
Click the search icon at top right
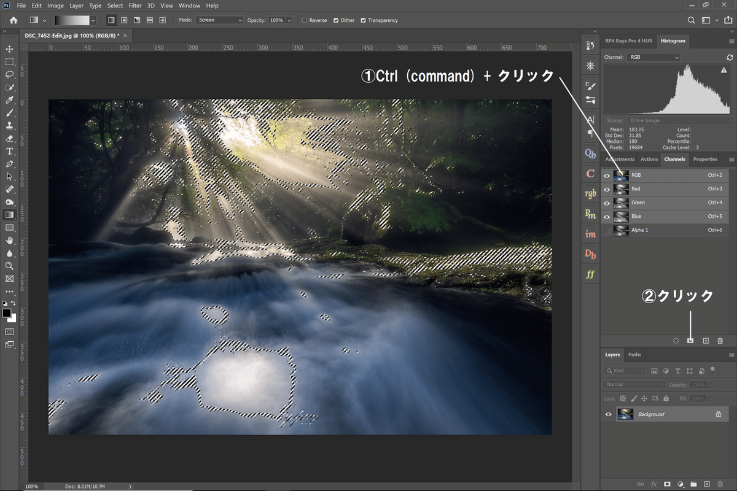point(692,20)
